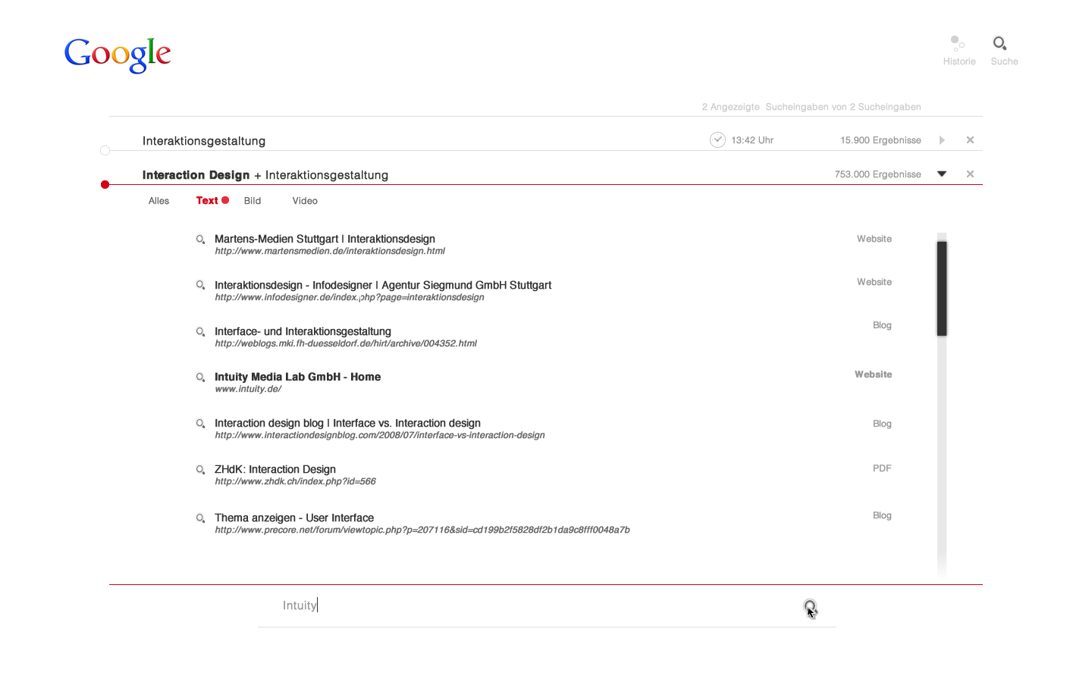The image size is (1092, 682).
Task: Switch to the Alles filter tab
Action: 159,201
